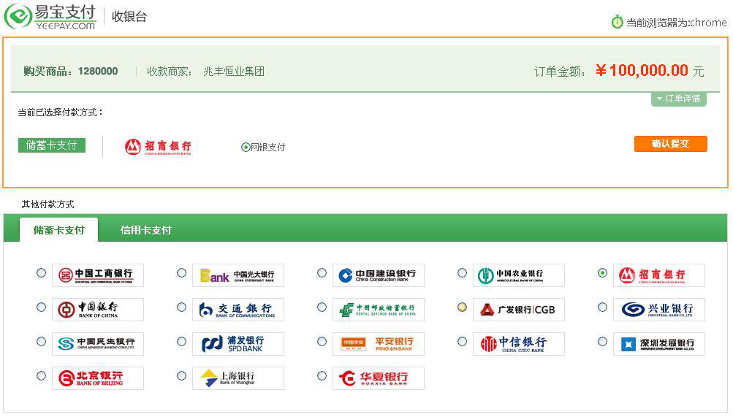
Task: Select the China Merchants Bank radio button
Action: pyautogui.click(x=602, y=272)
